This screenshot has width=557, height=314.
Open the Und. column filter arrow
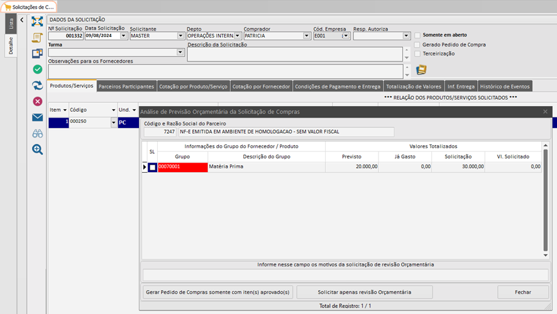tap(134, 110)
